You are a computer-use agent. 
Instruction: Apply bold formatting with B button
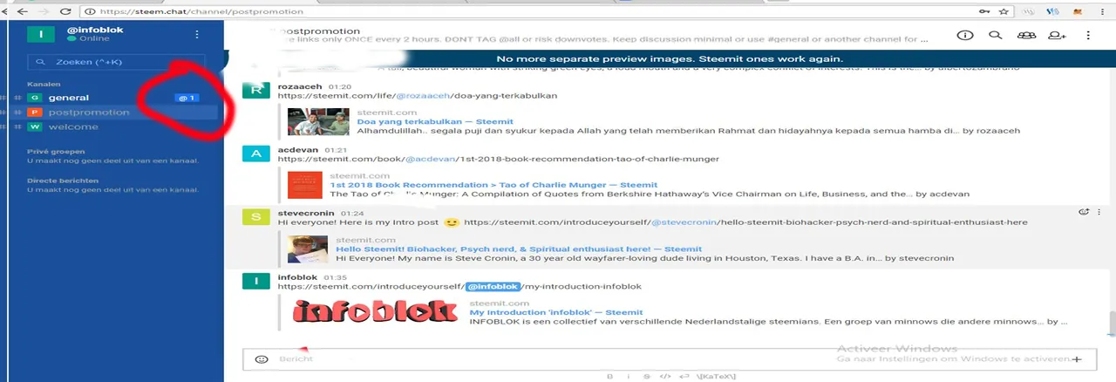[x=609, y=376]
